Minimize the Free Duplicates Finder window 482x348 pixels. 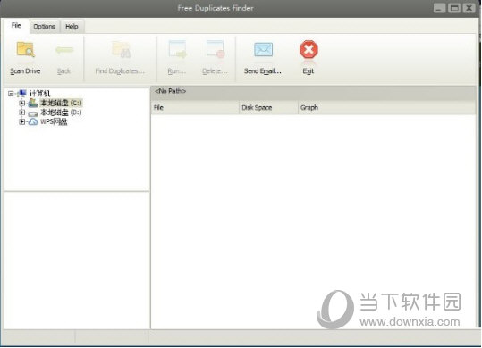pos(439,8)
